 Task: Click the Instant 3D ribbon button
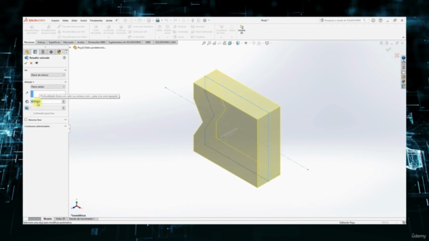click(x=241, y=29)
